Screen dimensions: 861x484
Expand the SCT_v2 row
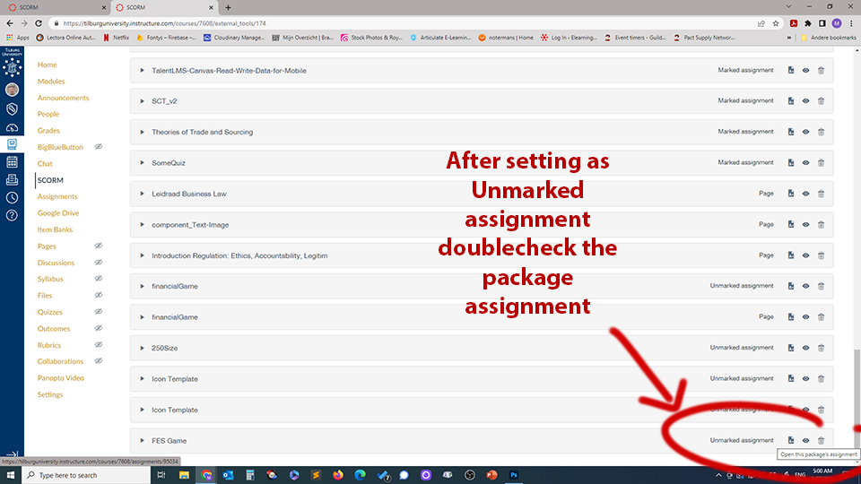click(142, 101)
